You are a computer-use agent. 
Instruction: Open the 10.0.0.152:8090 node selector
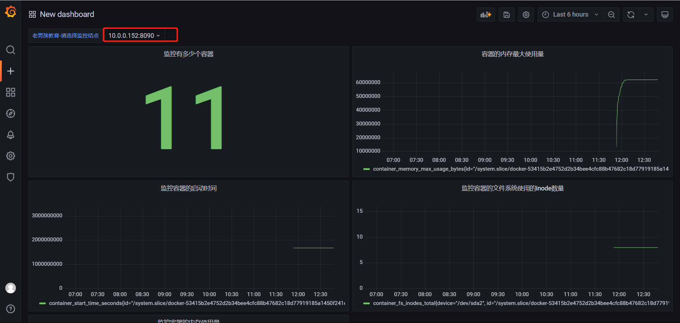point(134,35)
